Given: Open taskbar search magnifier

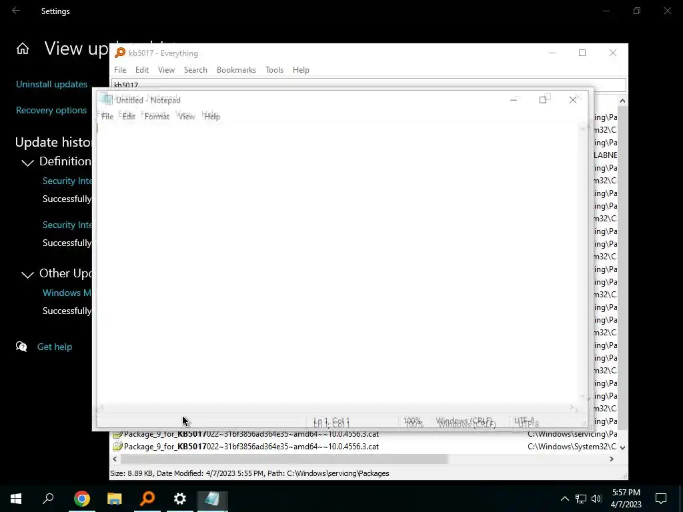Looking at the screenshot, I should pos(48,499).
